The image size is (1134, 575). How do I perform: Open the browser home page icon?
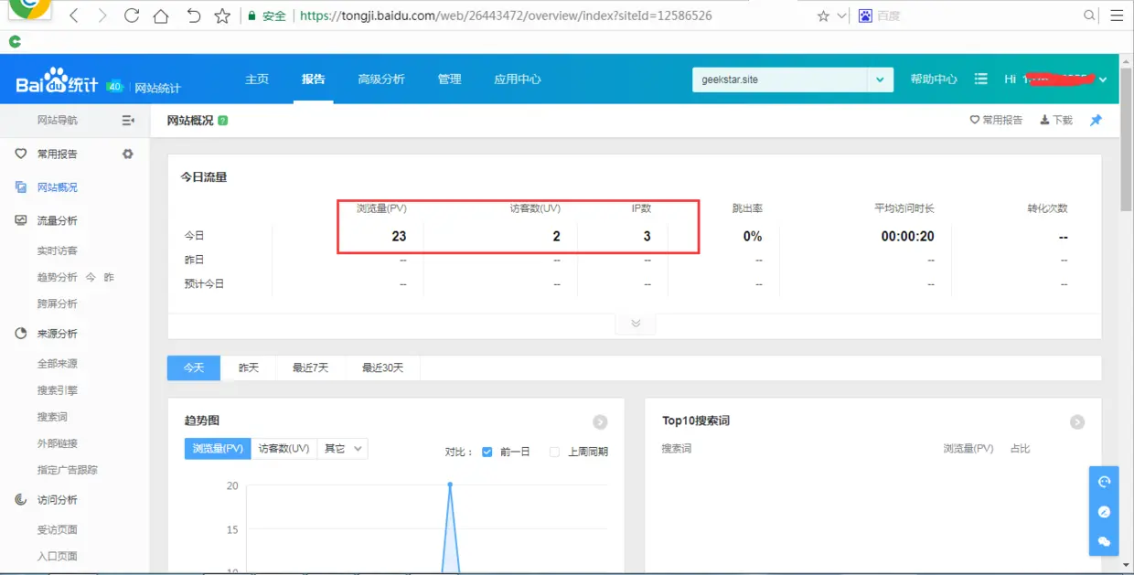pos(161,16)
